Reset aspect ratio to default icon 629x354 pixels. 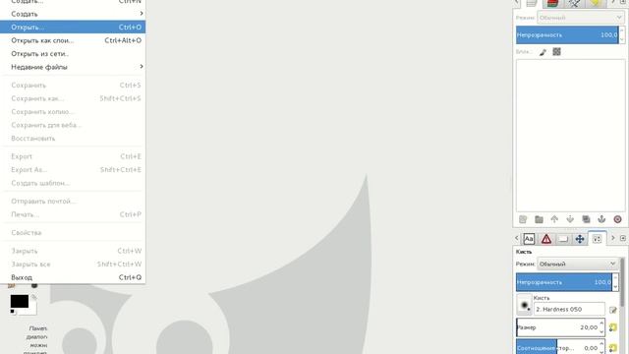pos(613,347)
